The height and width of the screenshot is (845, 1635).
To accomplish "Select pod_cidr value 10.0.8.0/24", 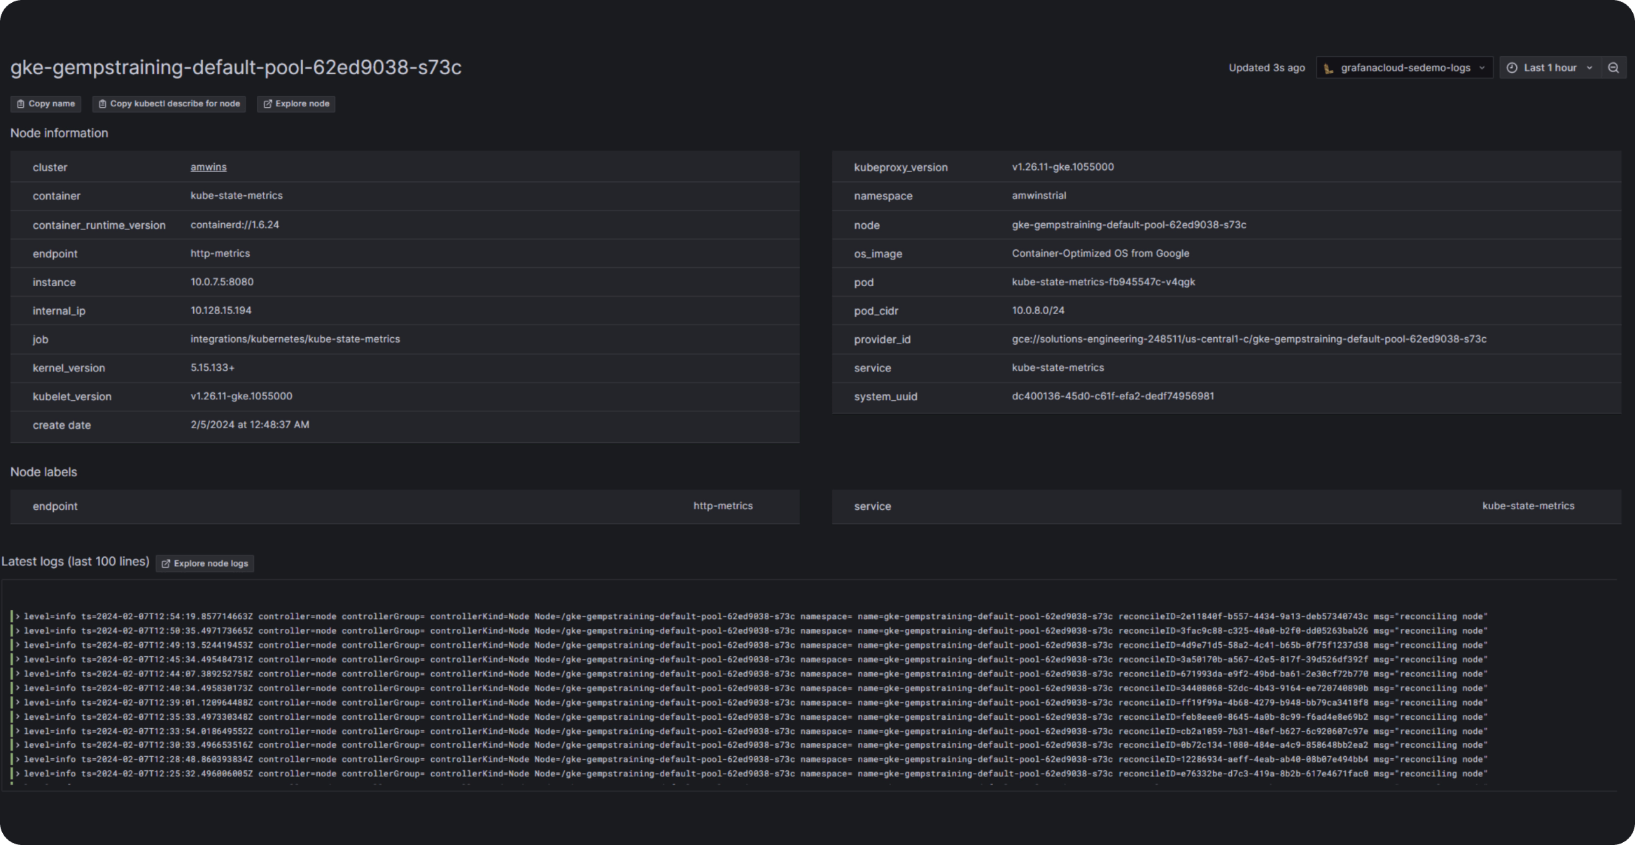I will 1038,311.
